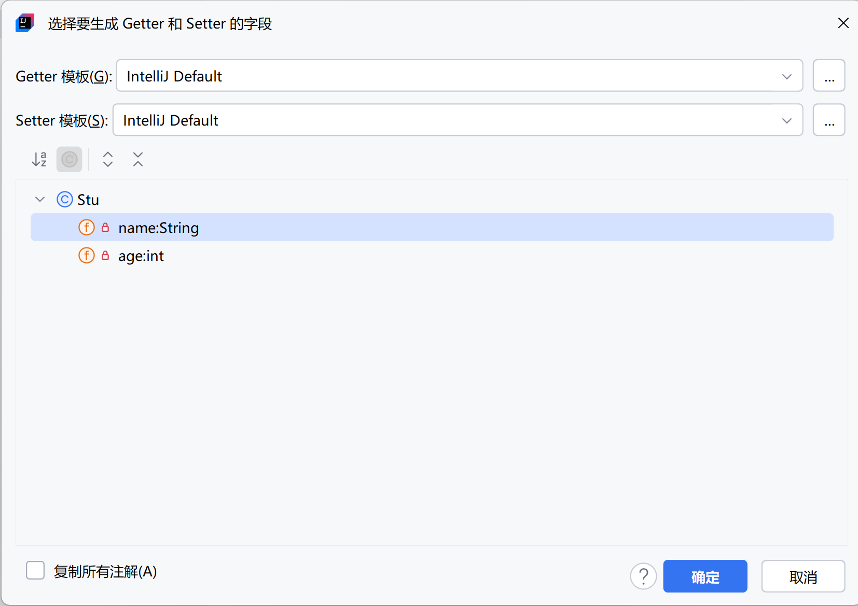Open Setter template browse button
The width and height of the screenshot is (858, 606).
pos(829,120)
